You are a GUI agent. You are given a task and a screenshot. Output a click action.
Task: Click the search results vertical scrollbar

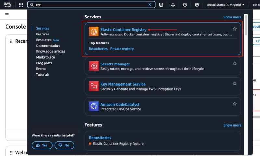(246, 25)
